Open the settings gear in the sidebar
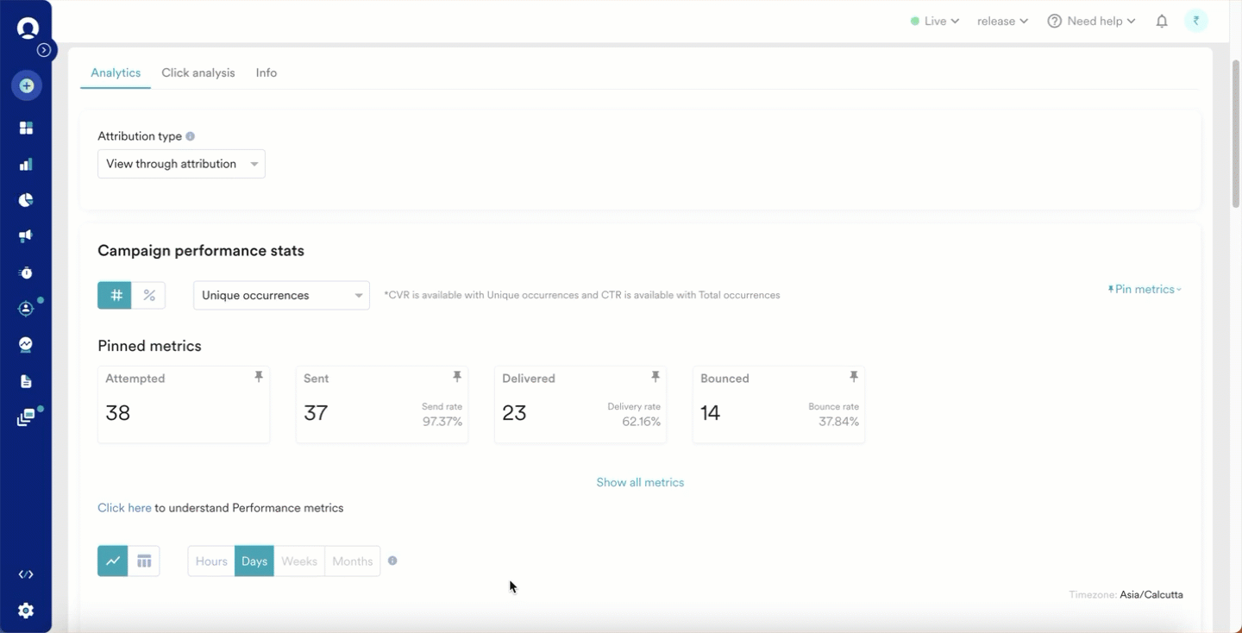1242x633 pixels. (x=26, y=611)
